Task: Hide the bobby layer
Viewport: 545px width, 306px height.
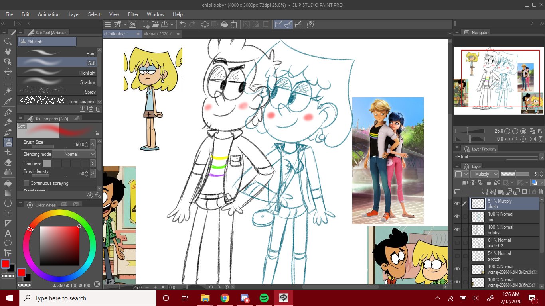Action: pos(457,229)
